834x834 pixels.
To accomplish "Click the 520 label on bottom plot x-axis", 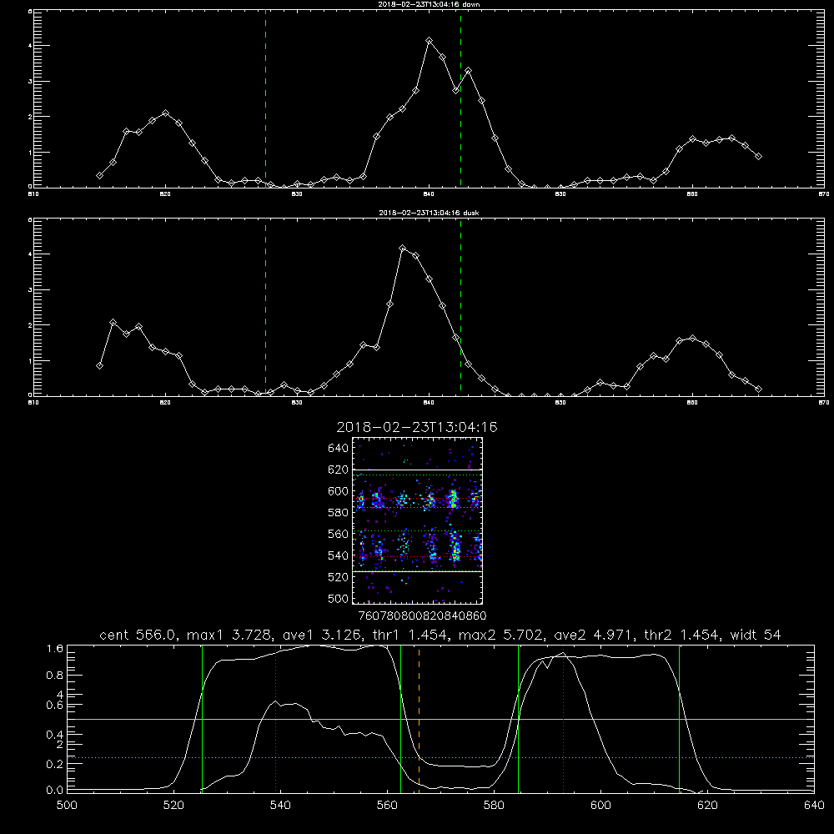I will point(173,806).
